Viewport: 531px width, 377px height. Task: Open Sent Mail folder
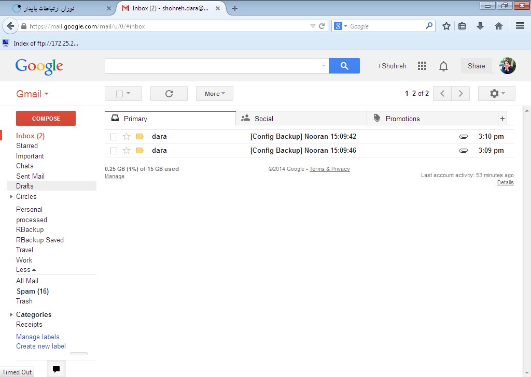pyautogui.click(x=30, y=176)
